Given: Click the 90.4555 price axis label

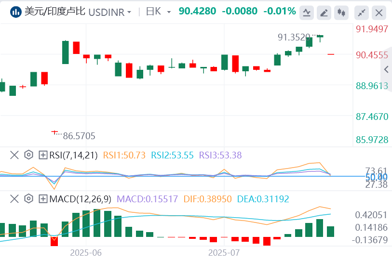Looking at the screenshot, I should click(x=372, y=55).
